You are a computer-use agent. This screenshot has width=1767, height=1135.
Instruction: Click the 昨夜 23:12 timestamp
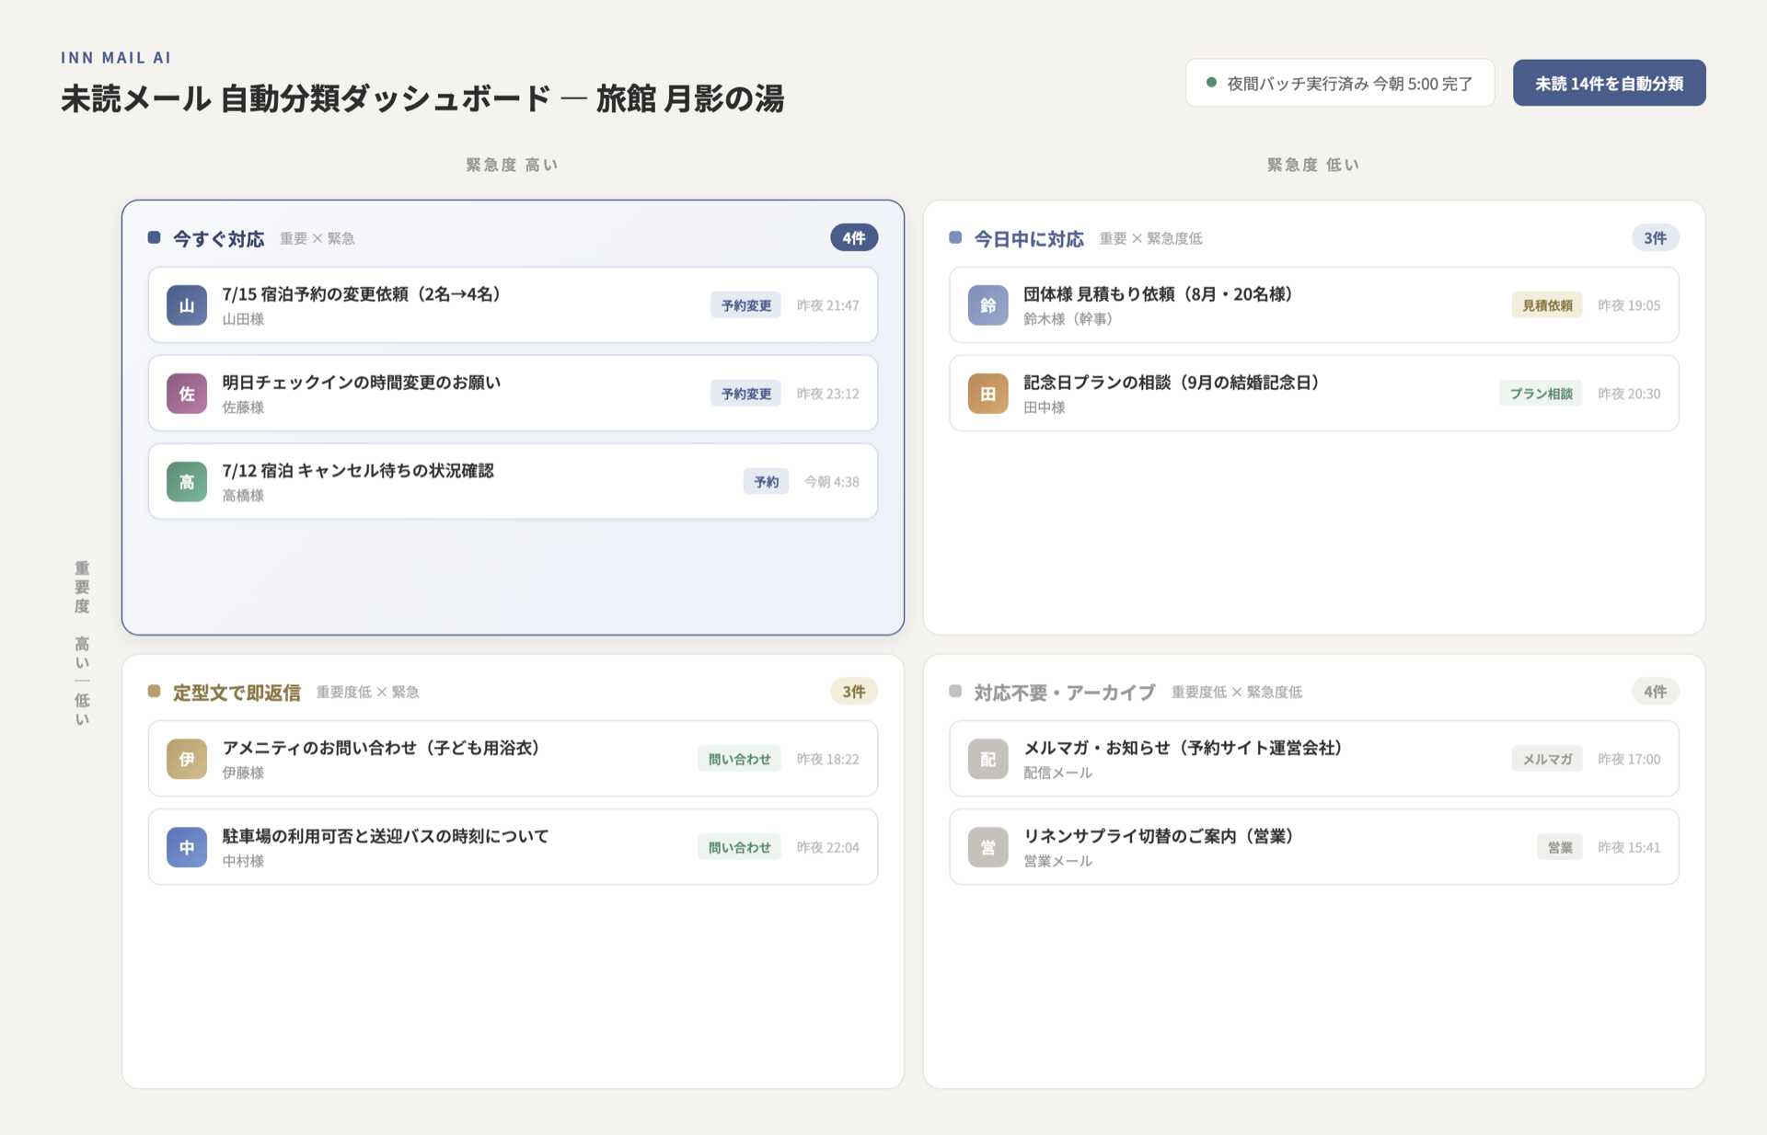tap(827, 394)
